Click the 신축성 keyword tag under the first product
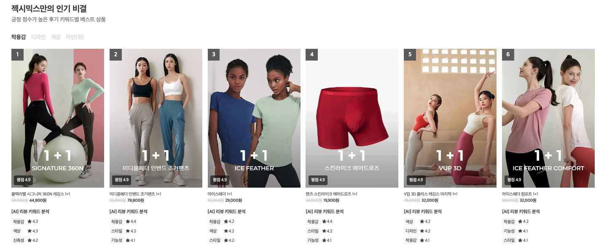The image size is (604, 252). [18, 240]
